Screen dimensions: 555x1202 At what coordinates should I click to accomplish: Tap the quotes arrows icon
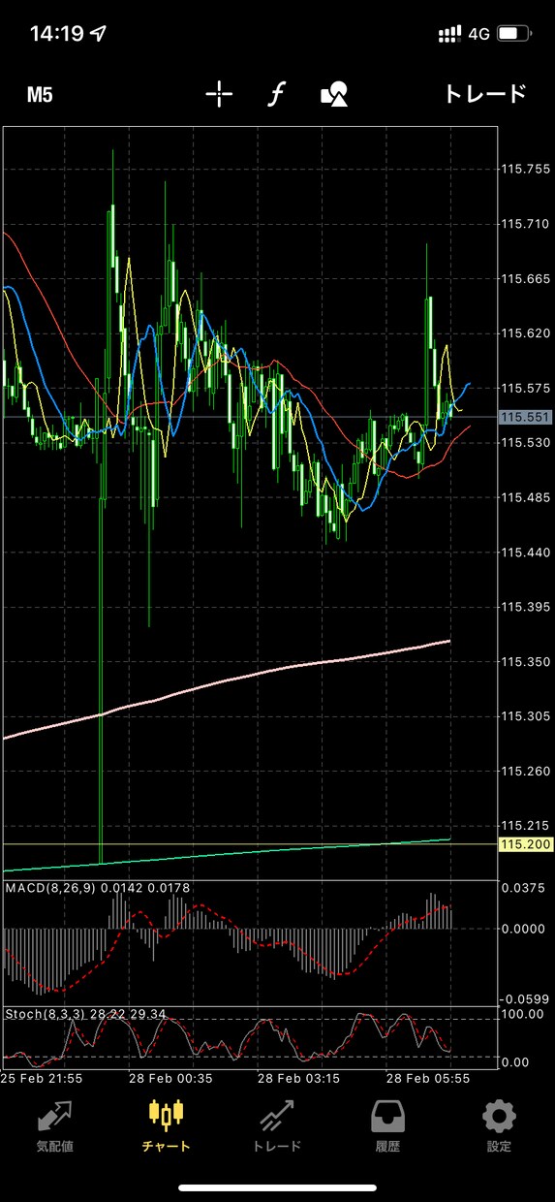click(55, 1116)
